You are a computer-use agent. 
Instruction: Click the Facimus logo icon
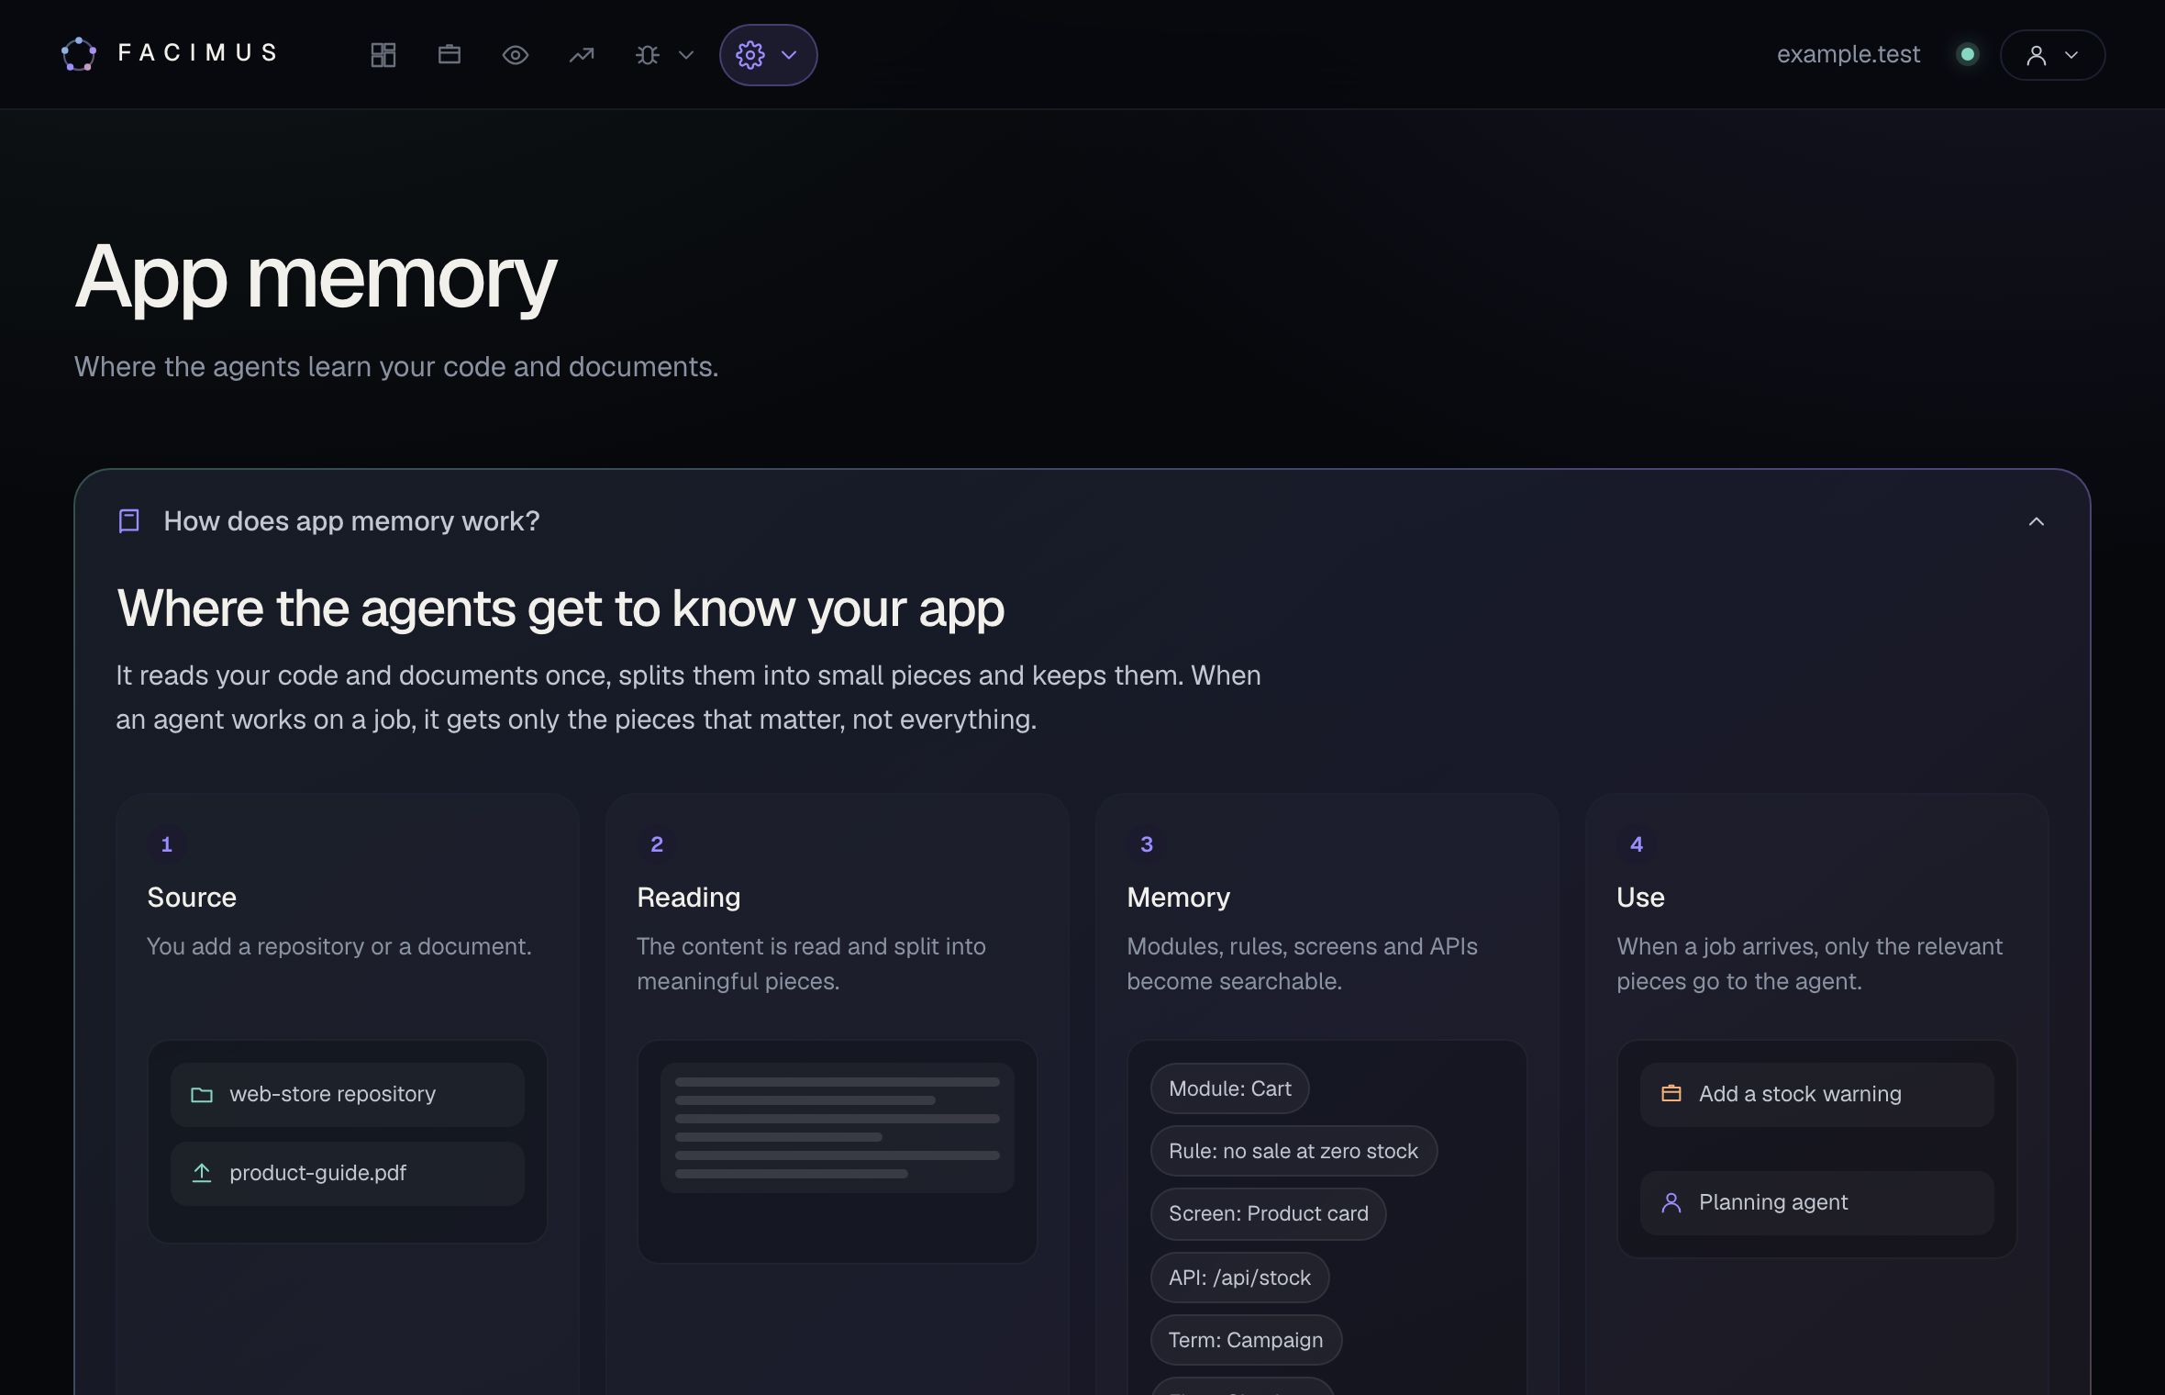pyautogui.click(x=79, y=54)
